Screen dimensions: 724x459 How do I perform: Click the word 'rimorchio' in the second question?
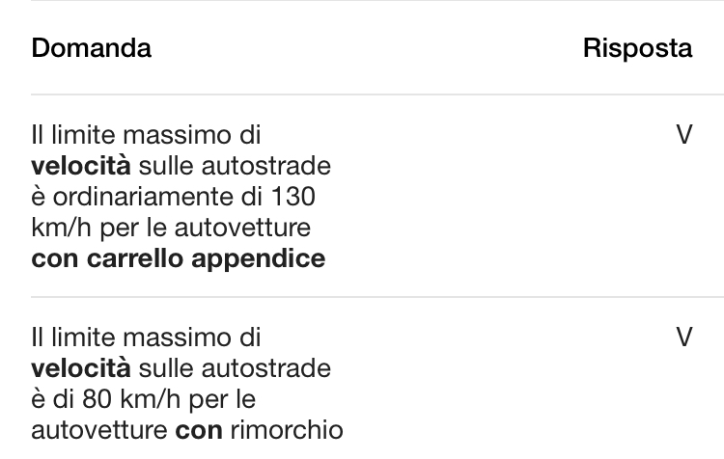(286, 428)
